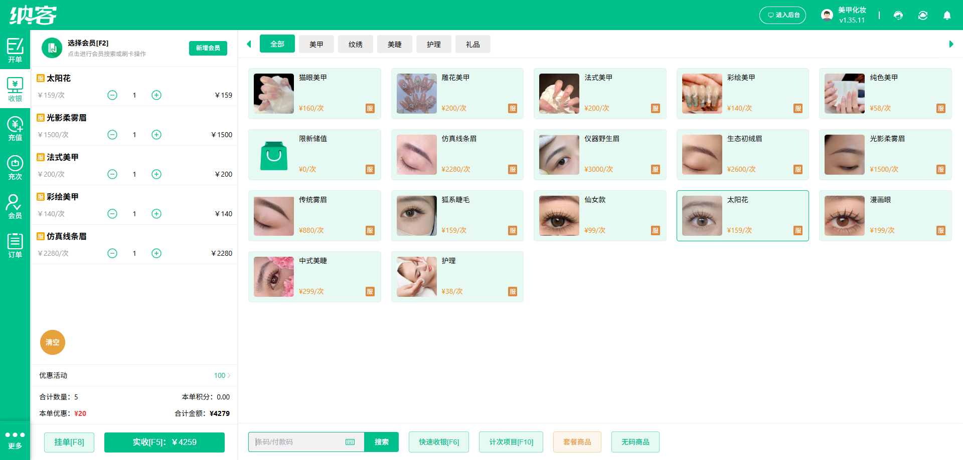Decrease quantity of 法式美甲 in cart
The height and width of the screenshot is (460, 963).
112,174
